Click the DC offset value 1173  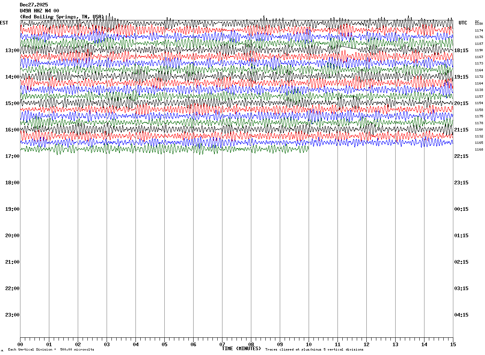pyautogui.click(x=479, y=63)
